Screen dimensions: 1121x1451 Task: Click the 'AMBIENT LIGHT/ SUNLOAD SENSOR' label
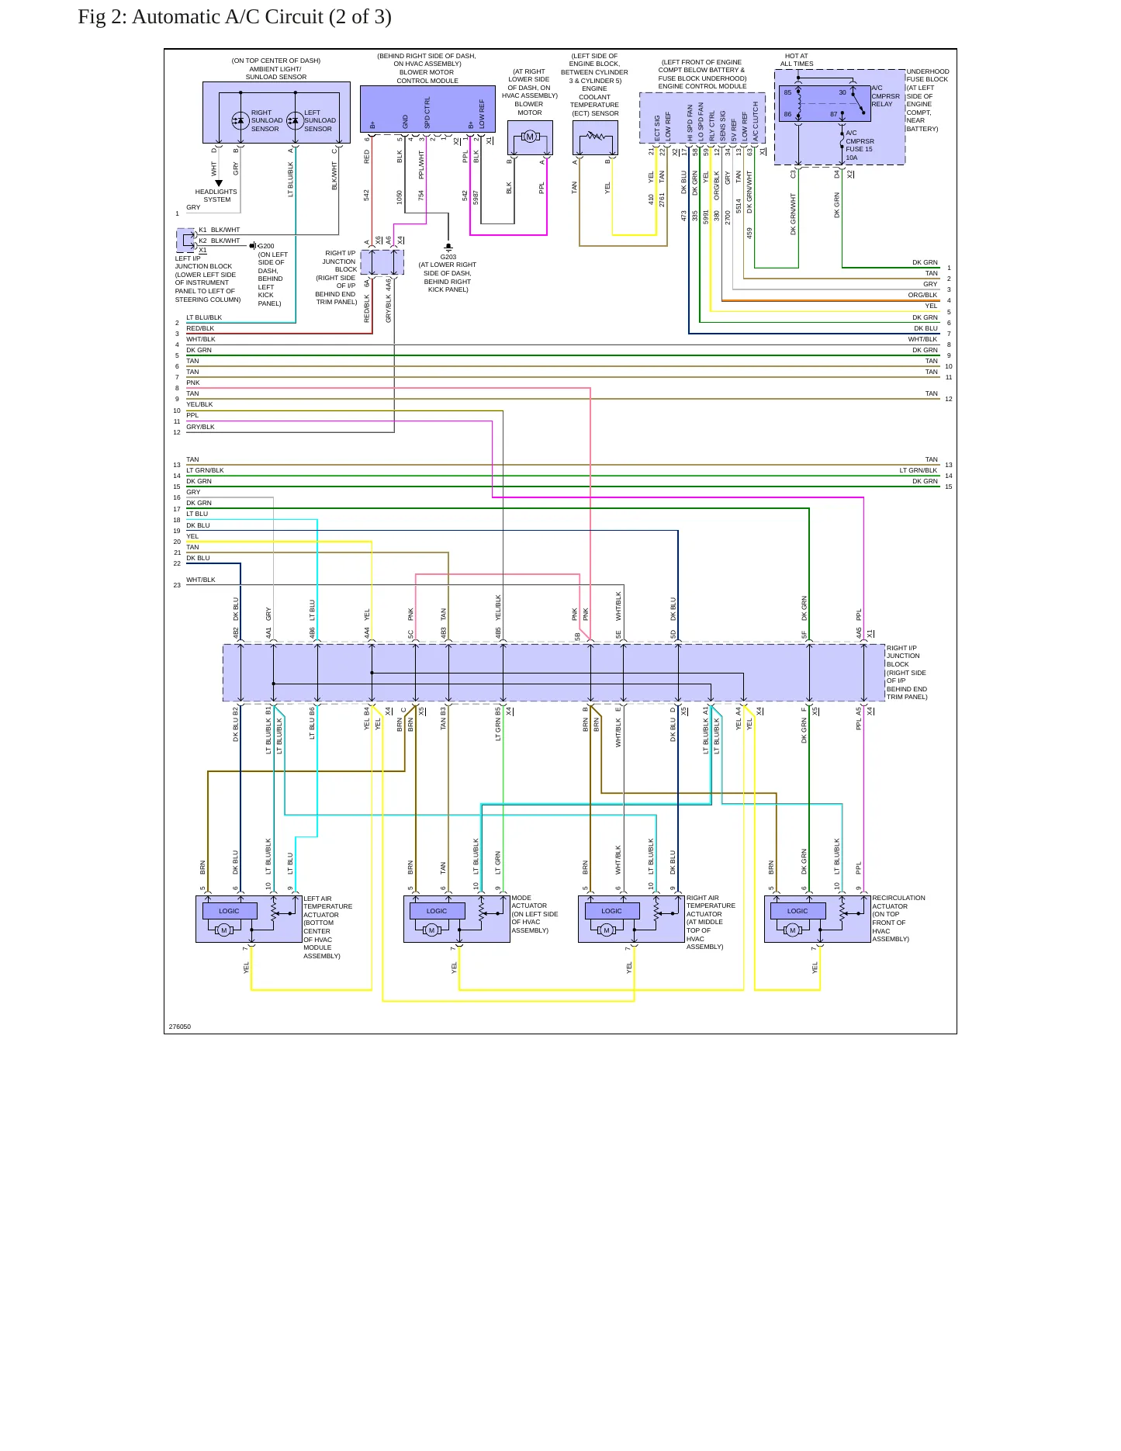click(x=276, y=73)
